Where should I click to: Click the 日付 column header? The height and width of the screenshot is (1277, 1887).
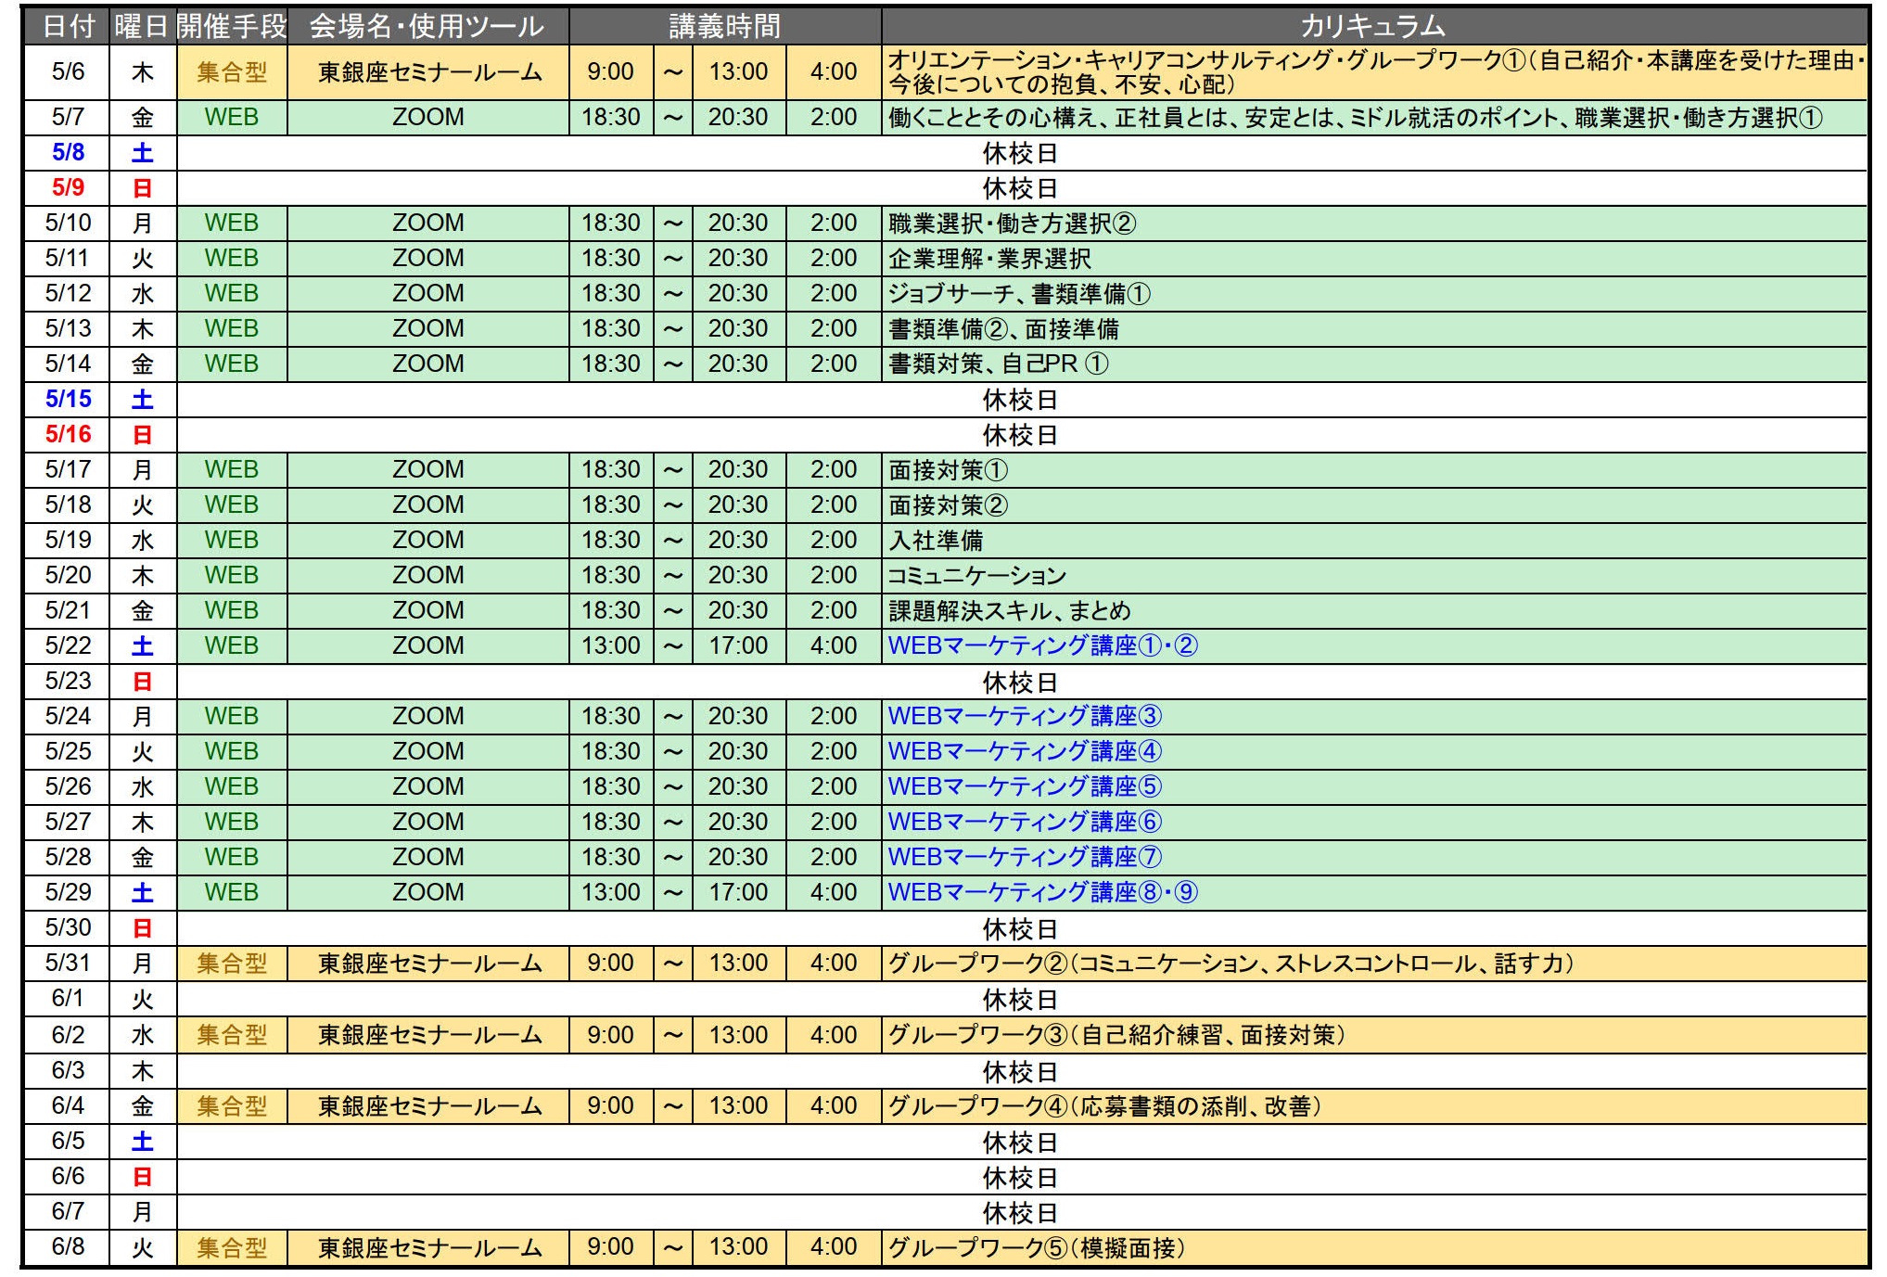(68, 26)
